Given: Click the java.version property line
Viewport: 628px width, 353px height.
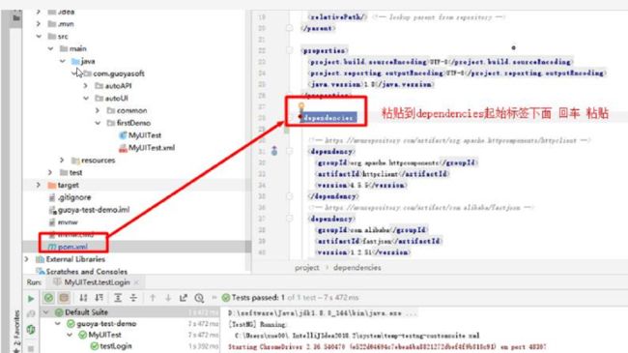Looking at the screenshot, I should 371,84.
